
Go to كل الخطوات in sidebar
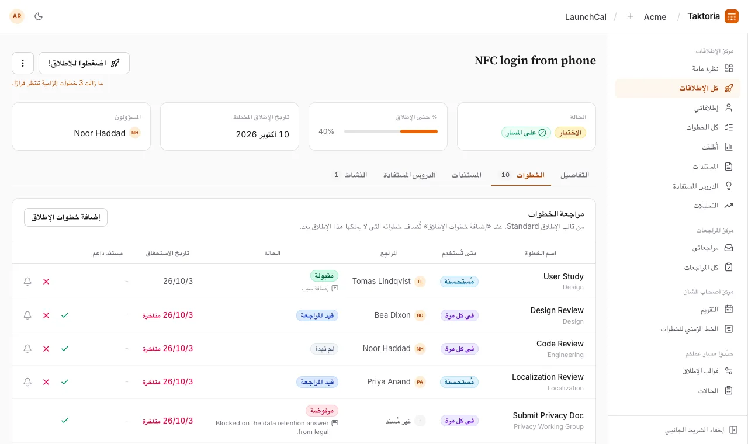pyautogui.click(x=677, y=127)
